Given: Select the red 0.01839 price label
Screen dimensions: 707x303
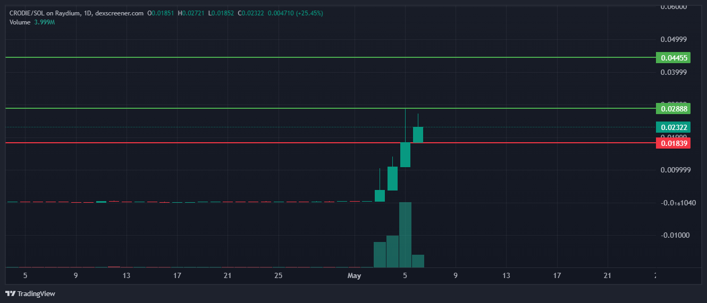Looking at the screenshot, I should point(673,143).
